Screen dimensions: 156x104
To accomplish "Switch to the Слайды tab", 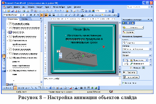I will [x=25, y=19].
